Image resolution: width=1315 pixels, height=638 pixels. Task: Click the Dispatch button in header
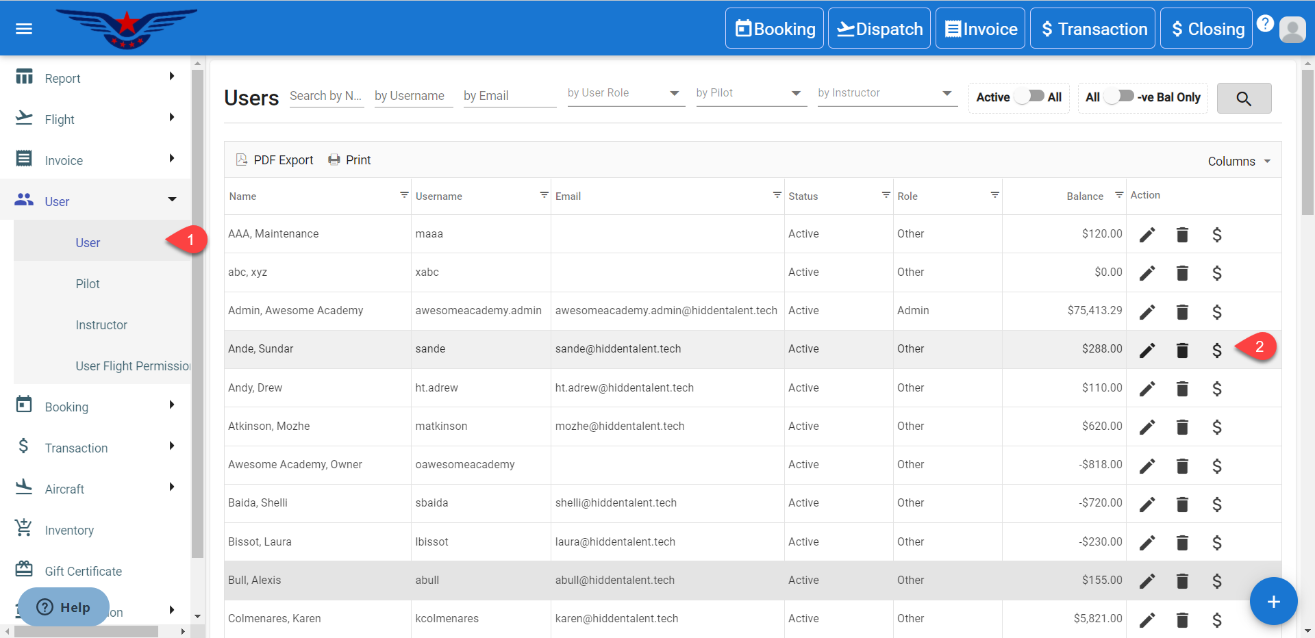[879, 29]
